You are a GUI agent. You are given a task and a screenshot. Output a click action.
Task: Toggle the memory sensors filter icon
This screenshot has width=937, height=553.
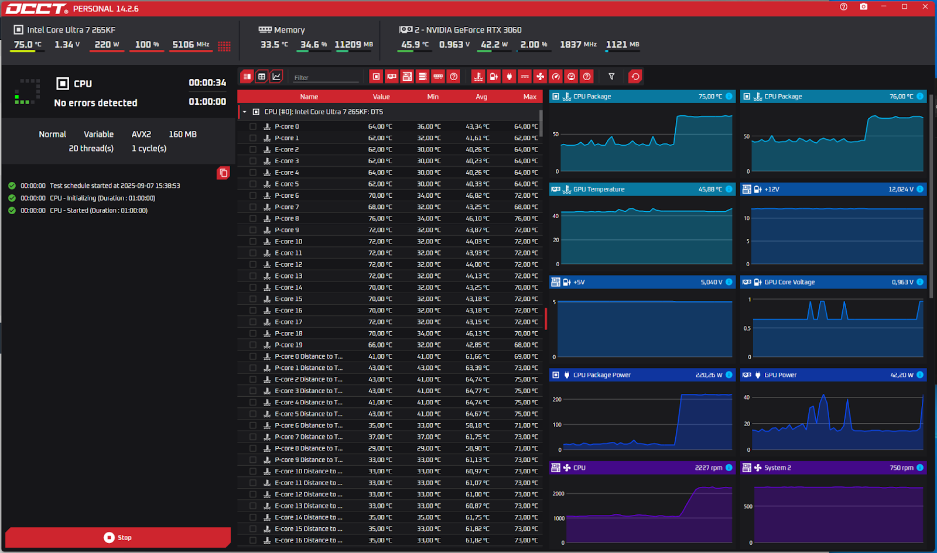(437, 77)
